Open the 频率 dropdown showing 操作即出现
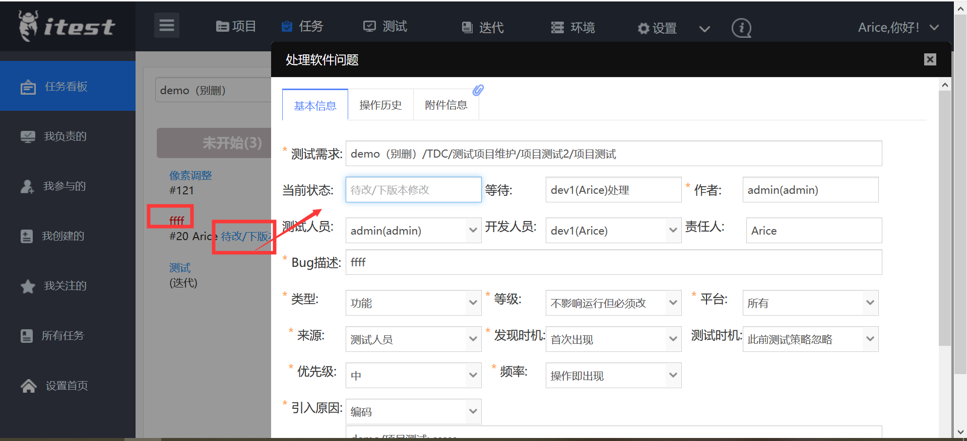 click(613, 376)
